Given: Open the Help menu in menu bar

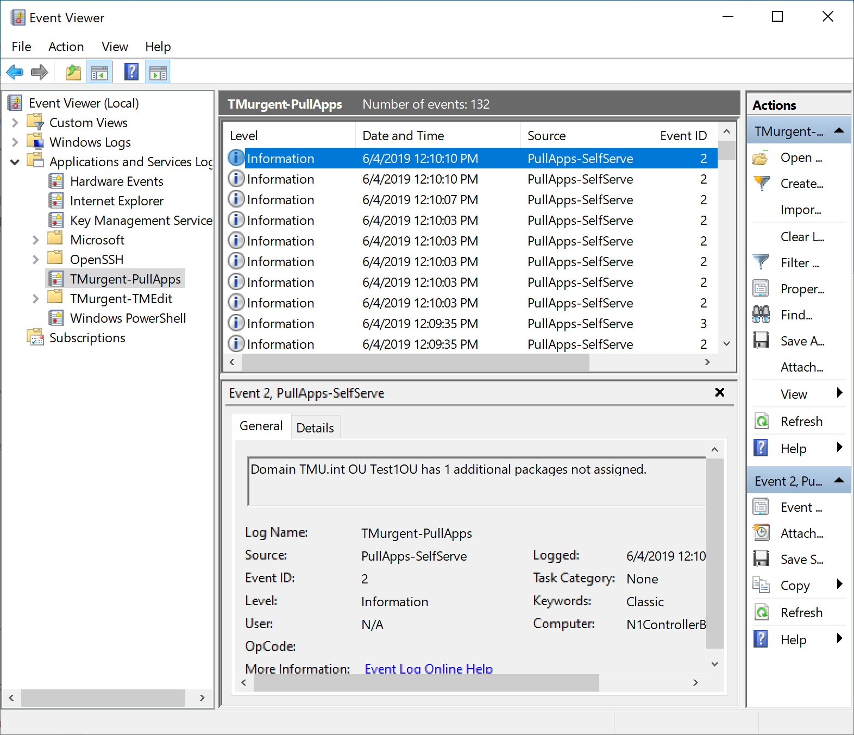Looking at the screenshot, I should (158, 47).
